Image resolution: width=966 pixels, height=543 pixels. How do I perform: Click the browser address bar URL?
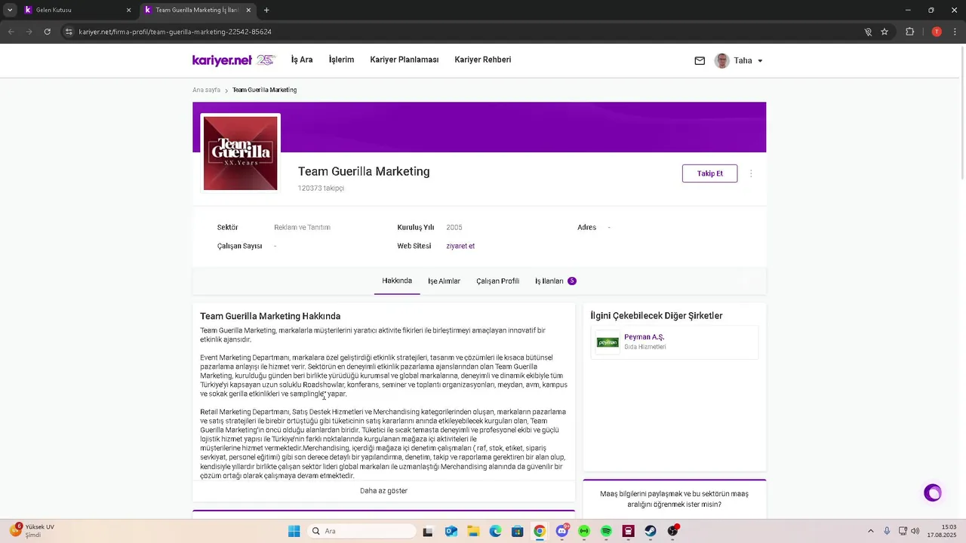[175, 32]
